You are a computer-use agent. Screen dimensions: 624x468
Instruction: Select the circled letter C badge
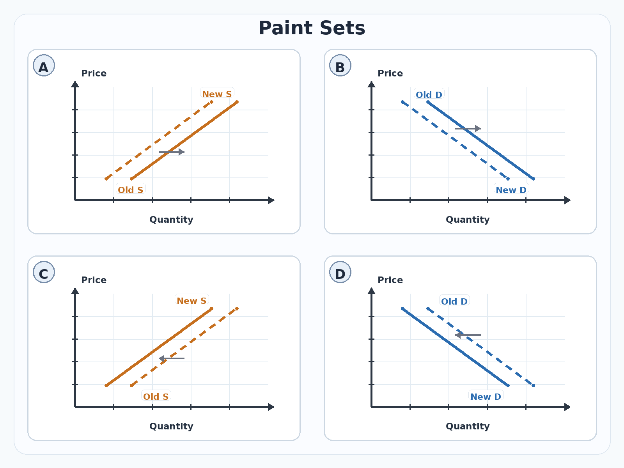44,272
